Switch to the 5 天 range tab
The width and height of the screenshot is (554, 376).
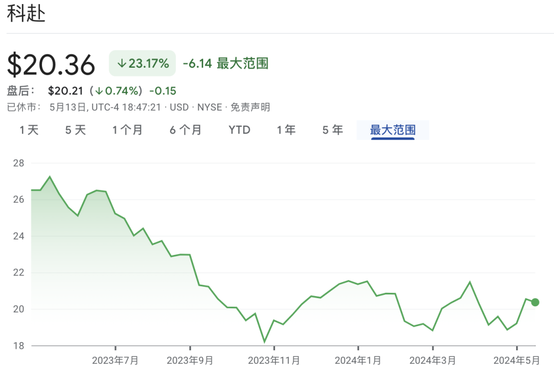[x=75, y=130]
